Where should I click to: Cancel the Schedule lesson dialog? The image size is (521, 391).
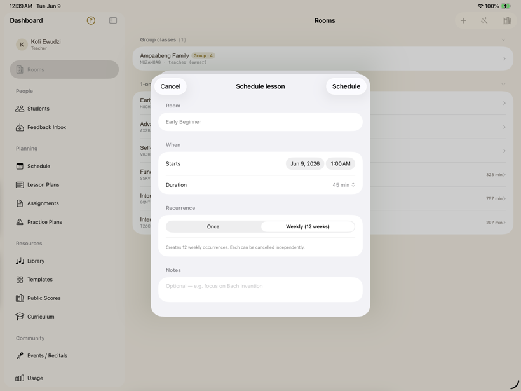170,86
